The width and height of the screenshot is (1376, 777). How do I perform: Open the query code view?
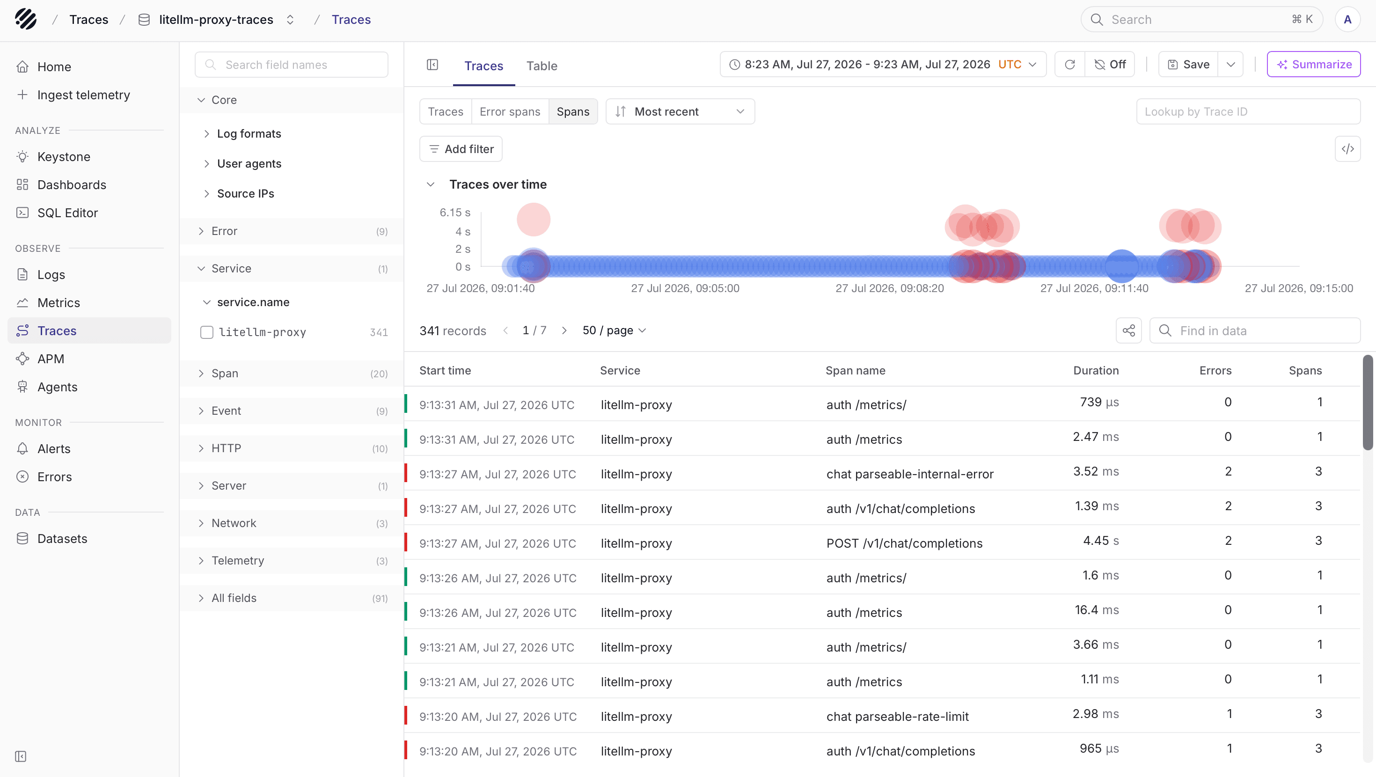(x=1347, y=148)
